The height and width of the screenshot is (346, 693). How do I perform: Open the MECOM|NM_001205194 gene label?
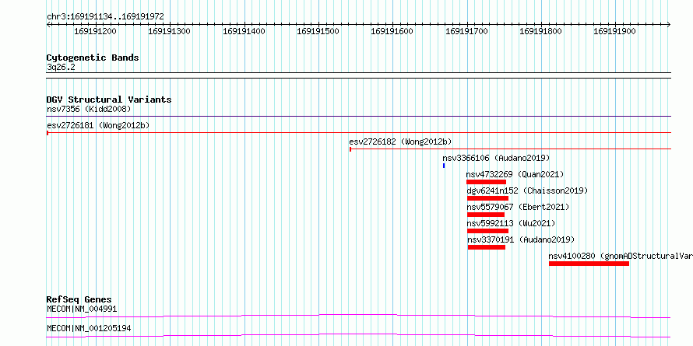click(x=89, y=328)
